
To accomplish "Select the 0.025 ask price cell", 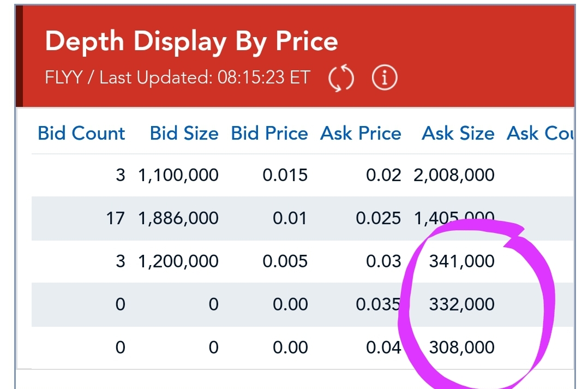I will click(378, 218).
